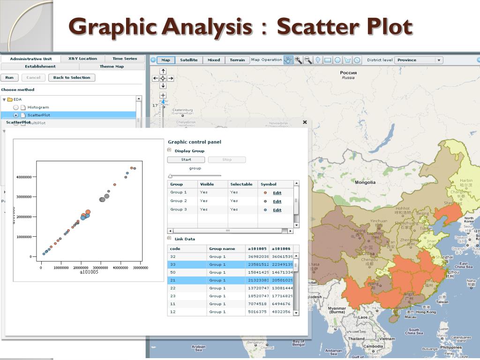This screenshot has height=360, width=480.
Task: Click the group table scroll left arrow
Action: 170,231
